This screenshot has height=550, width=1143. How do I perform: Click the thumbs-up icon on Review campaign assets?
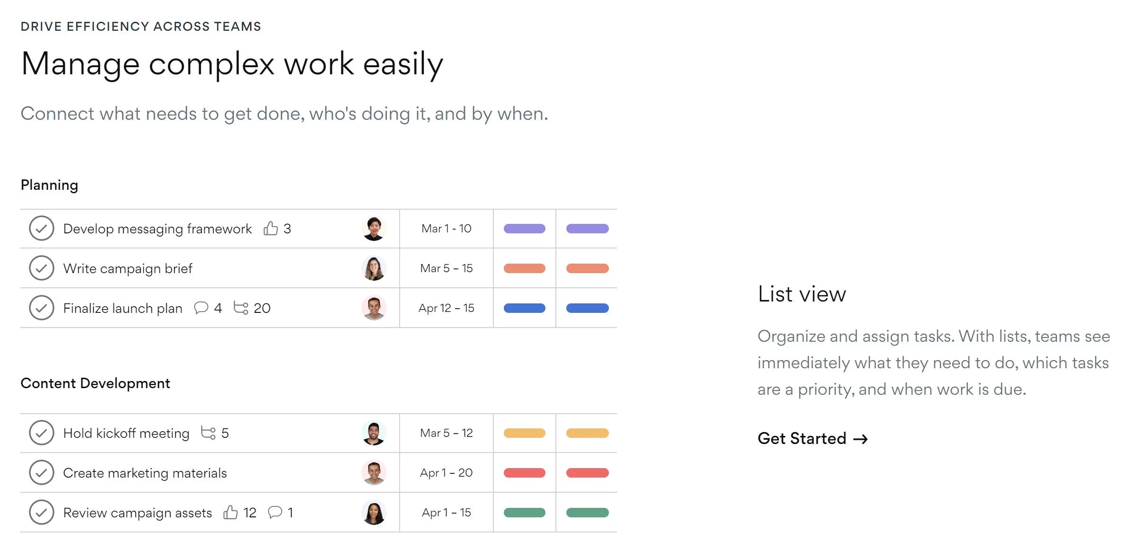[x=231, y=512]
